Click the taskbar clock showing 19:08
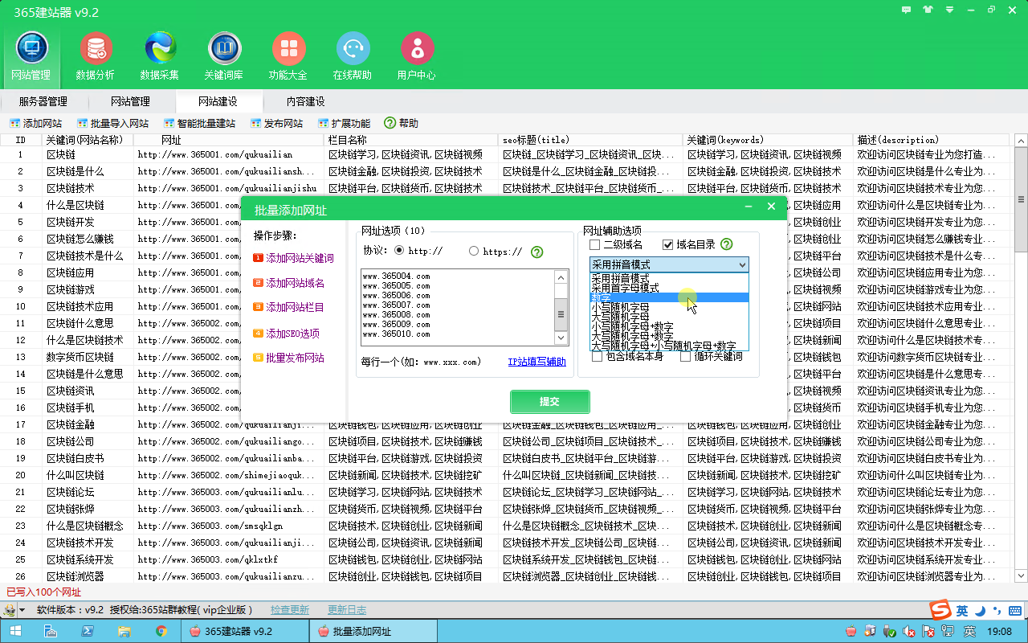1028x643 pixels. coord(998,632)
